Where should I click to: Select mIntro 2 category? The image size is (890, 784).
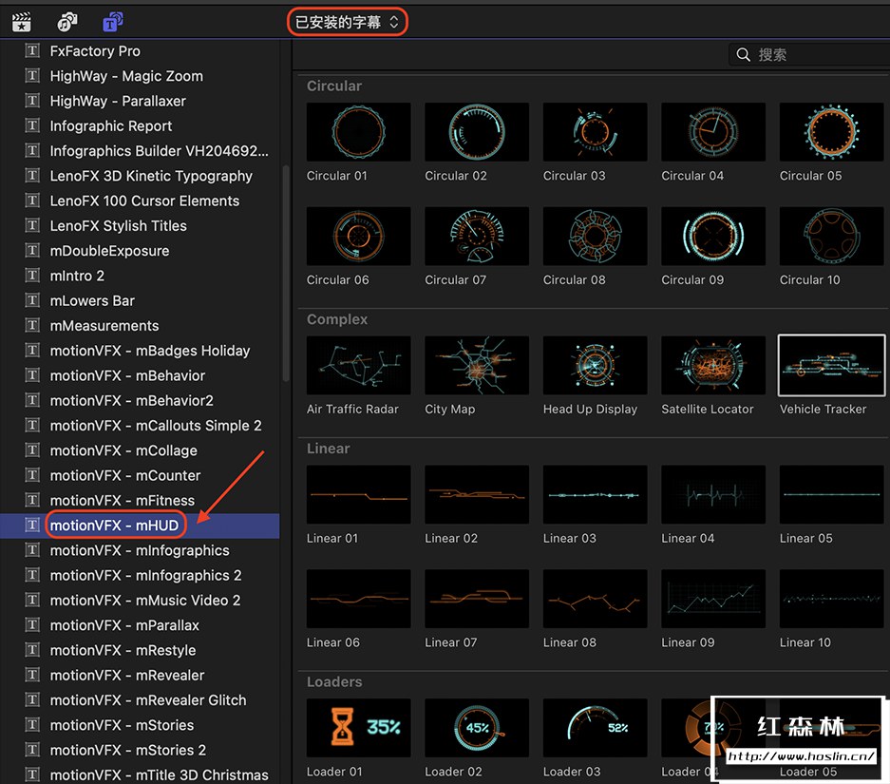click(x=140, y=276)
